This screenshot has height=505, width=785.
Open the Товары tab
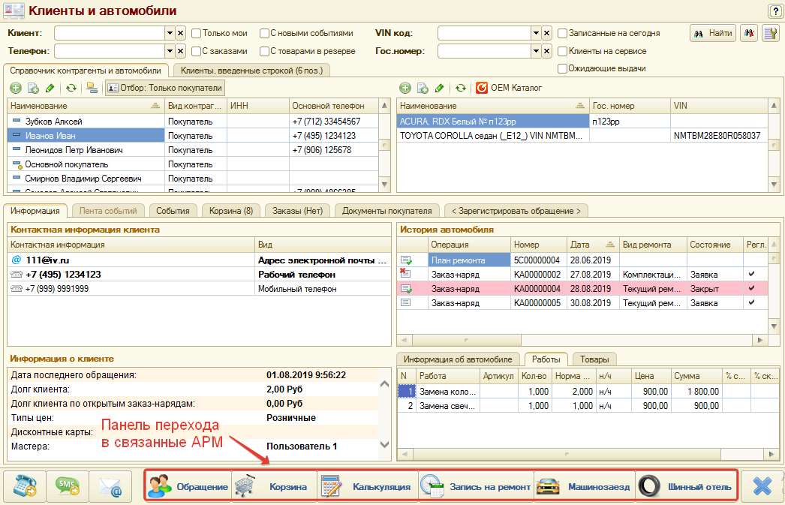click(594, 359)
